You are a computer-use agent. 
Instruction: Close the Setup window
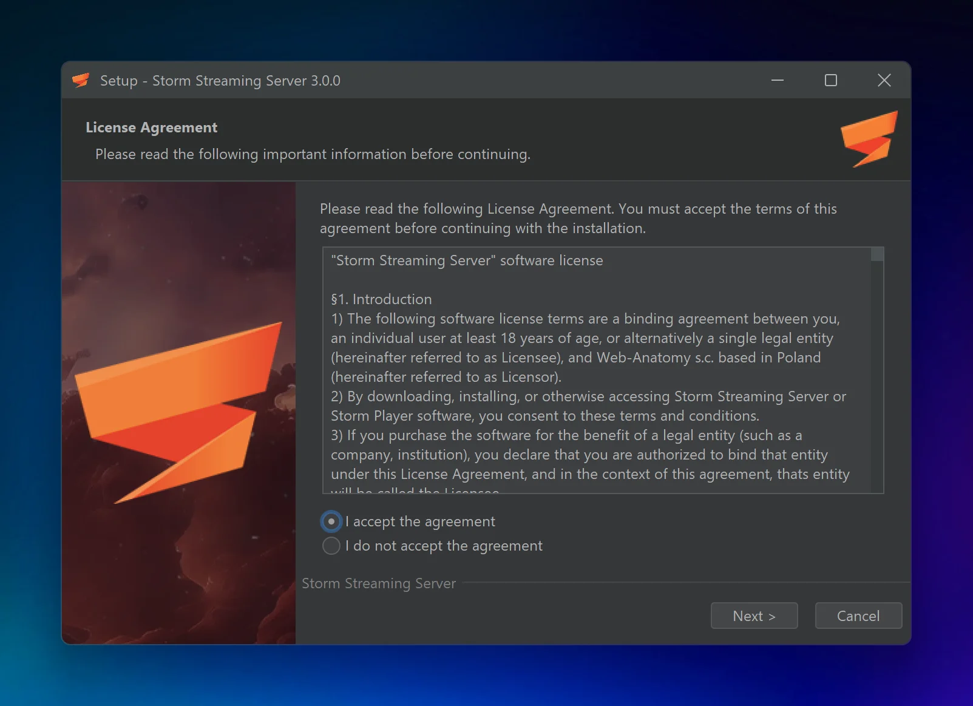(884, 80)
